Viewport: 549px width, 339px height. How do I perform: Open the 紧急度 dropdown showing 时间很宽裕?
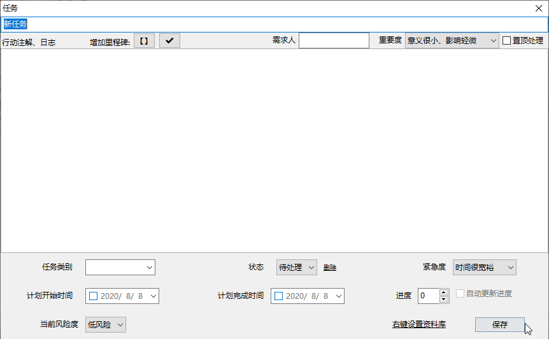(x=484, y=268)
